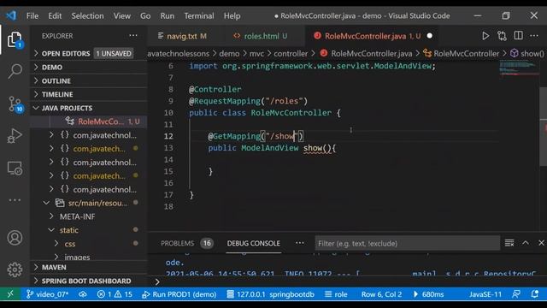Expand the SPRING BOOT DASHBOARD section

[x=89, y=281]
